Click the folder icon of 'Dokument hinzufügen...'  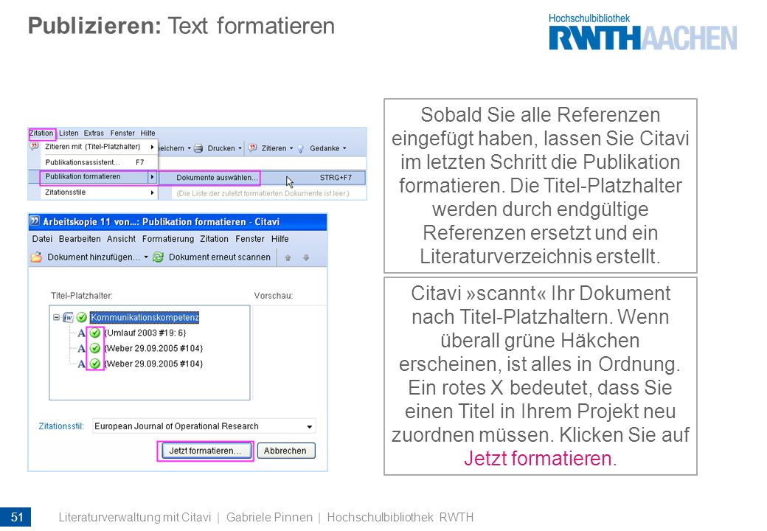click(x=36, y=257)
